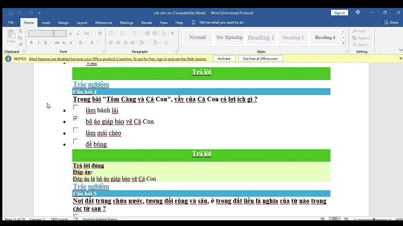
Task: Switch to the Insert tab
Action: click(x=46, y=23)
